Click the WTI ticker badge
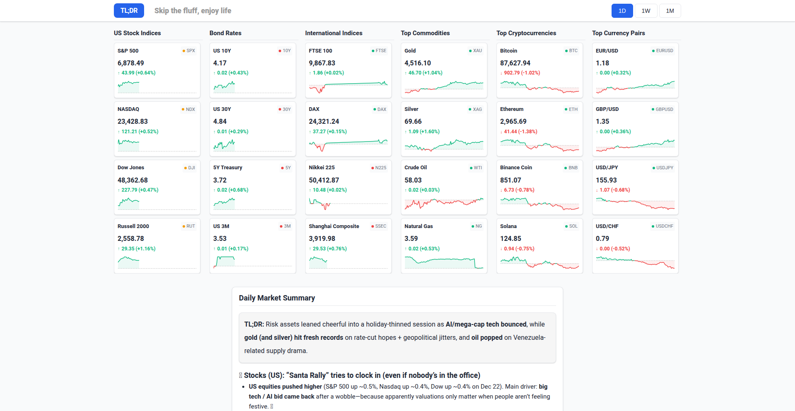Screen dimensions: 795x411 point(477,168)
